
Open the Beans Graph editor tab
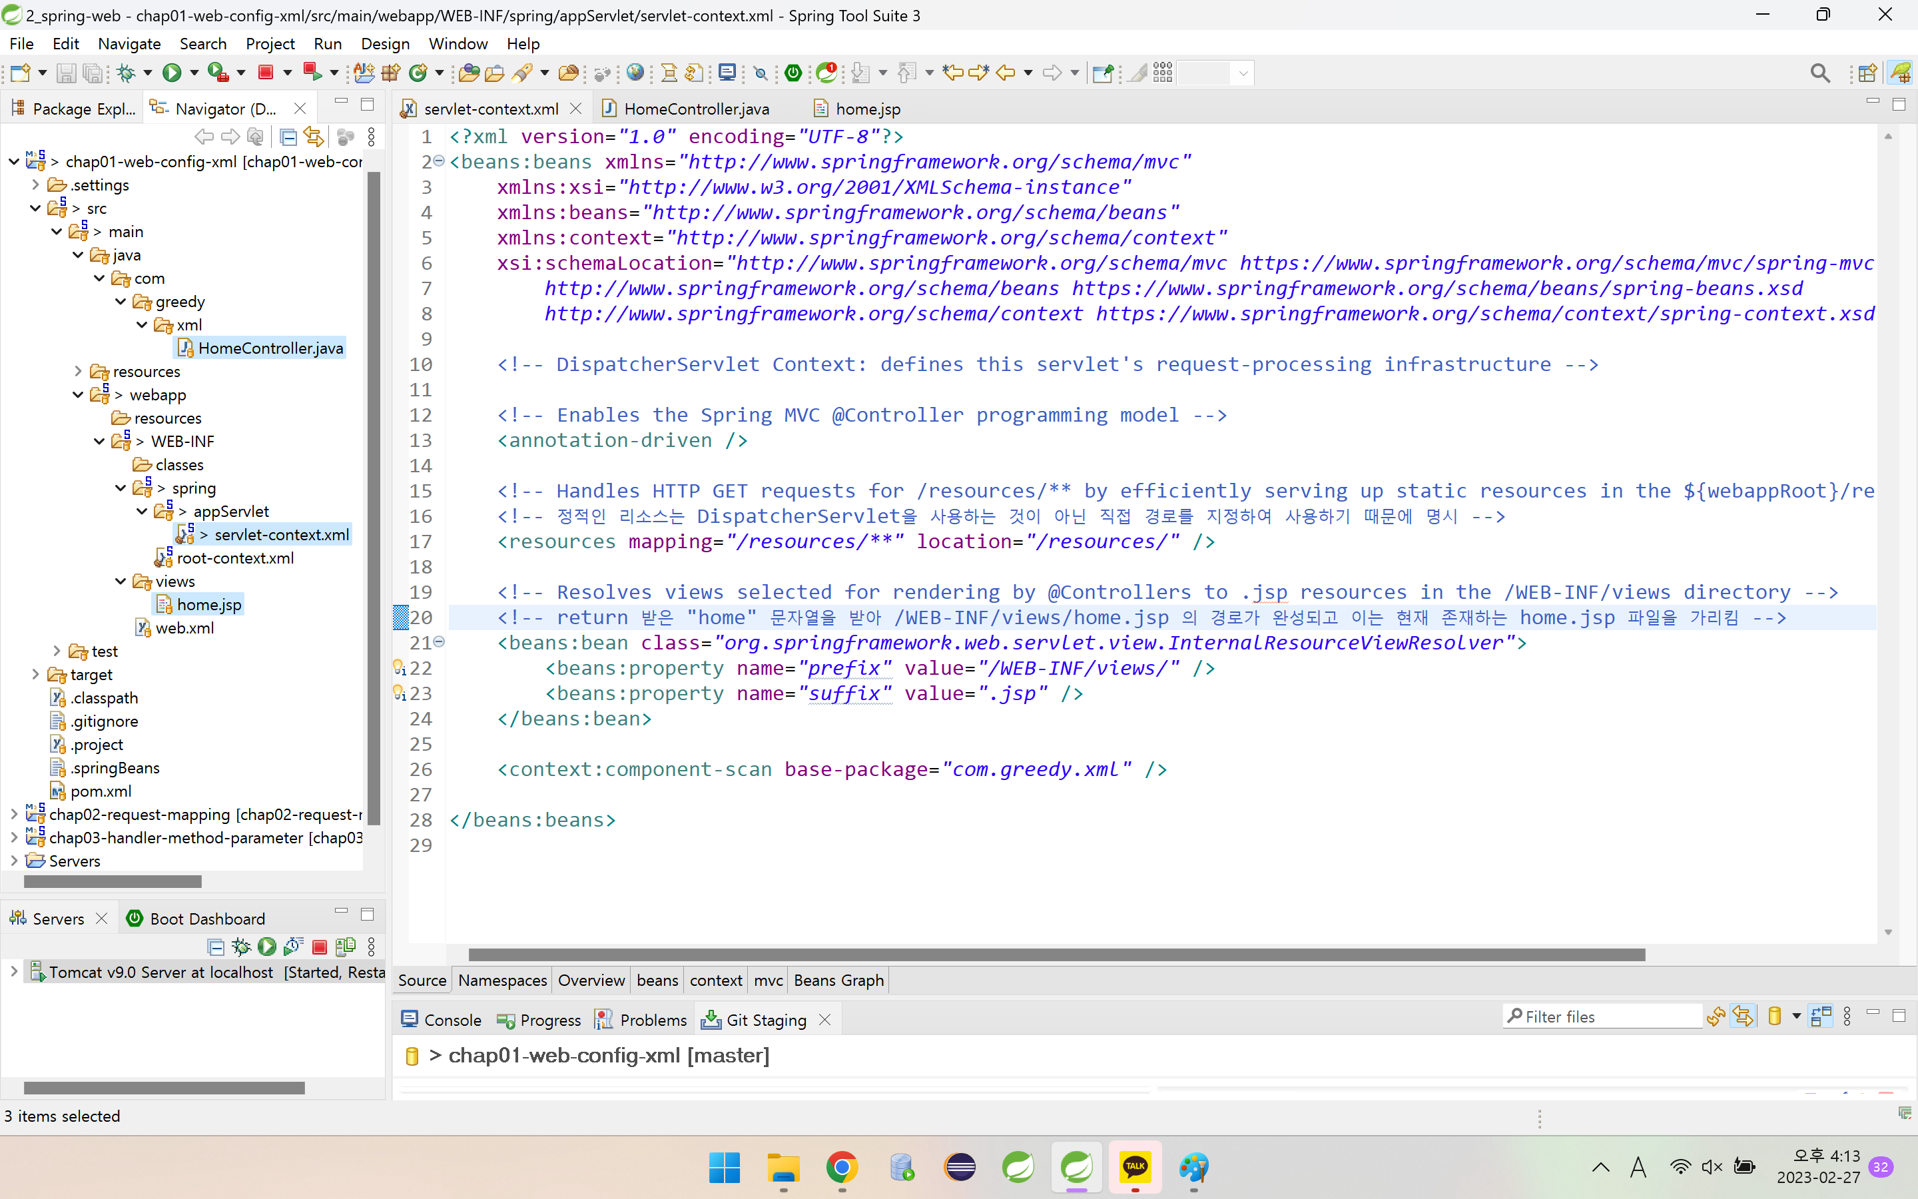coord(838,980)
